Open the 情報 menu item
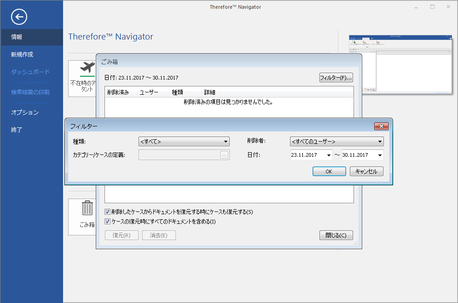The width and height of the screenshot is (458, 303). pos(32,37)
